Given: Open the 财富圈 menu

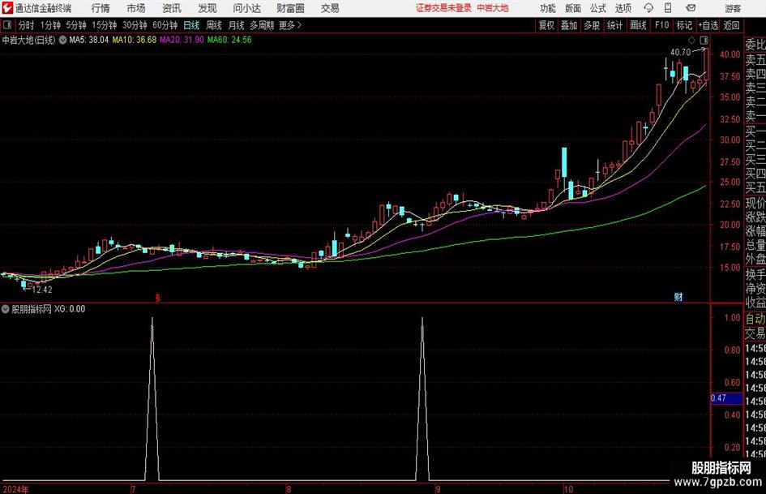Looking at the screenshot, I should (290, 8).
